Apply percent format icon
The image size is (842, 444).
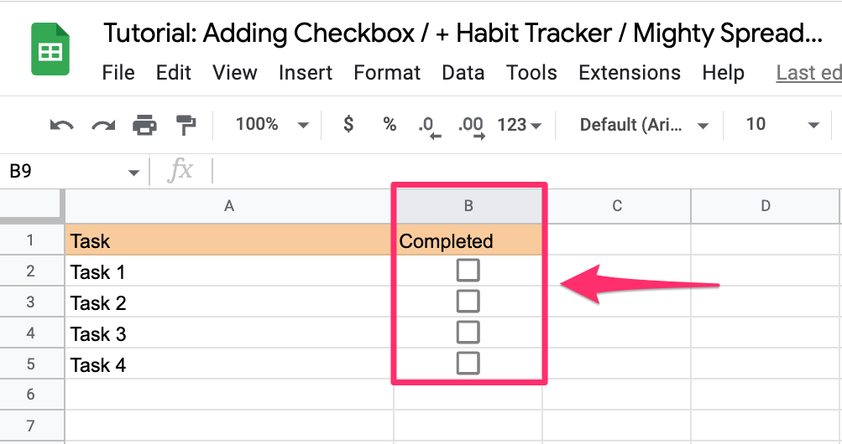coord(390,125)
